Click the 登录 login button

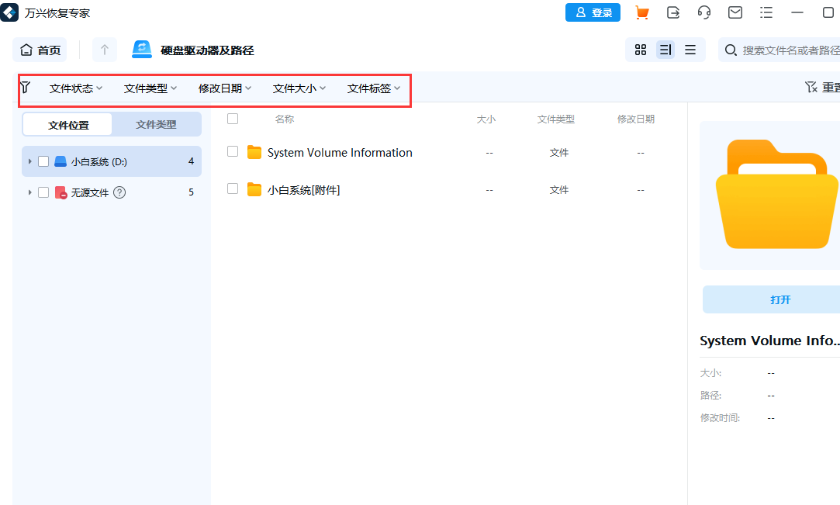pyautogui.click(x=593, y=12)
